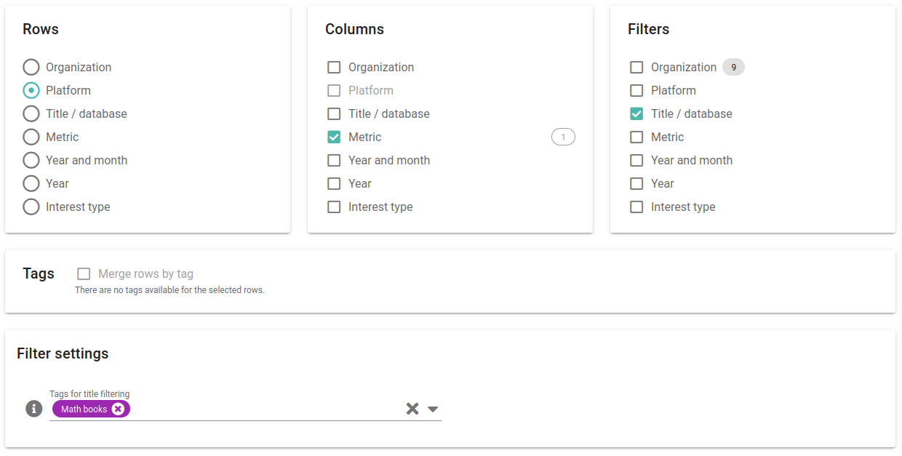Check Organization in the Filters panel
Screen dimensions: 902x456
(x=636, y=67)
